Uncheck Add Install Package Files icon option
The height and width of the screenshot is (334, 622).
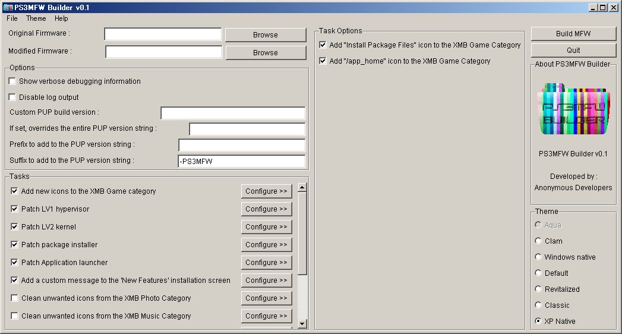pos(323,45)
